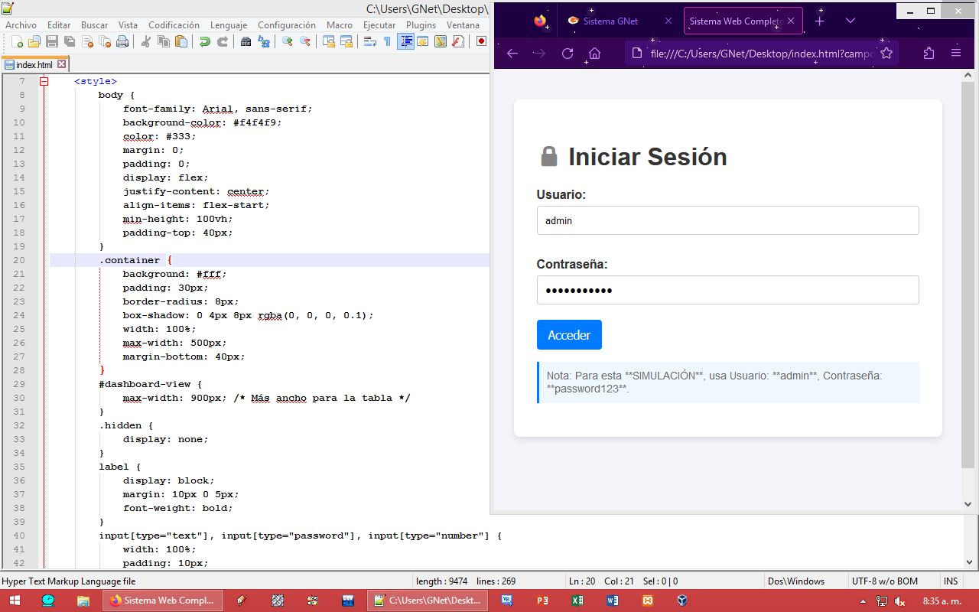Toggle the indent guide toolbar button
The image size is (979, 612).
(405, 41)
